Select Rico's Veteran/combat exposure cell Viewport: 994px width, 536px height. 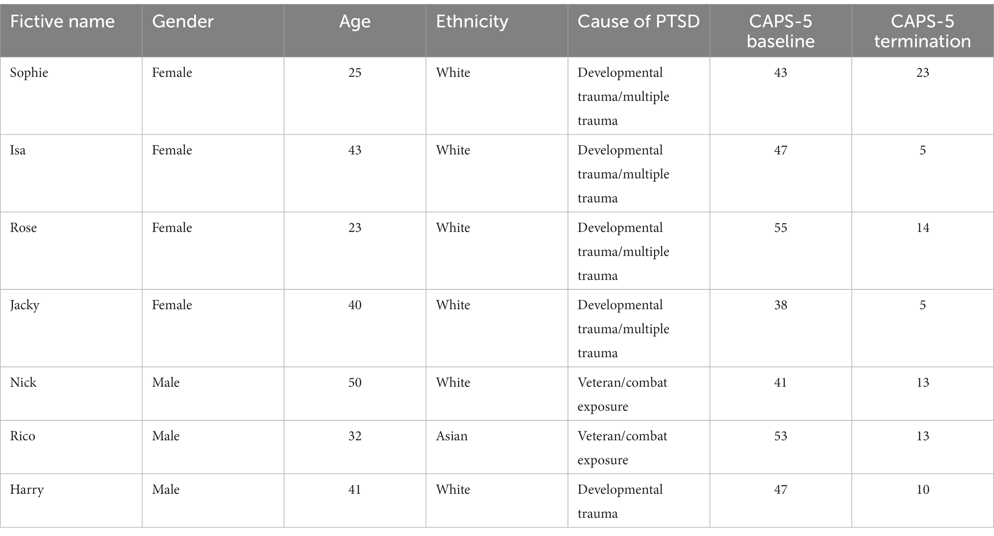click(x=622, y=448)
